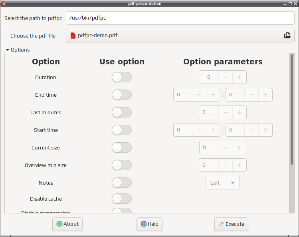Click the Overview min size value field
This screenshot has width=299, height=237.
[x=209, y=165]
